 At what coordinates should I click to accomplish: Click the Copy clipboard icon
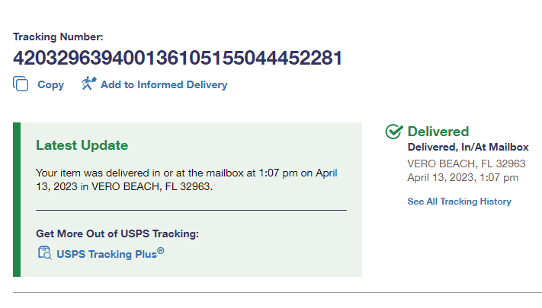coord(21,84)
